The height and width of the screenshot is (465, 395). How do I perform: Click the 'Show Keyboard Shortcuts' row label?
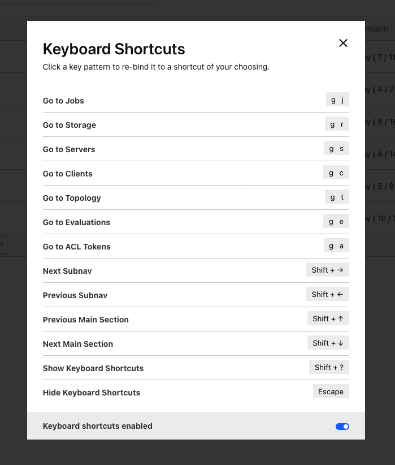[93, 368]
